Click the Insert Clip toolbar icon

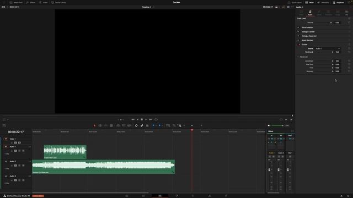(118, 125)
